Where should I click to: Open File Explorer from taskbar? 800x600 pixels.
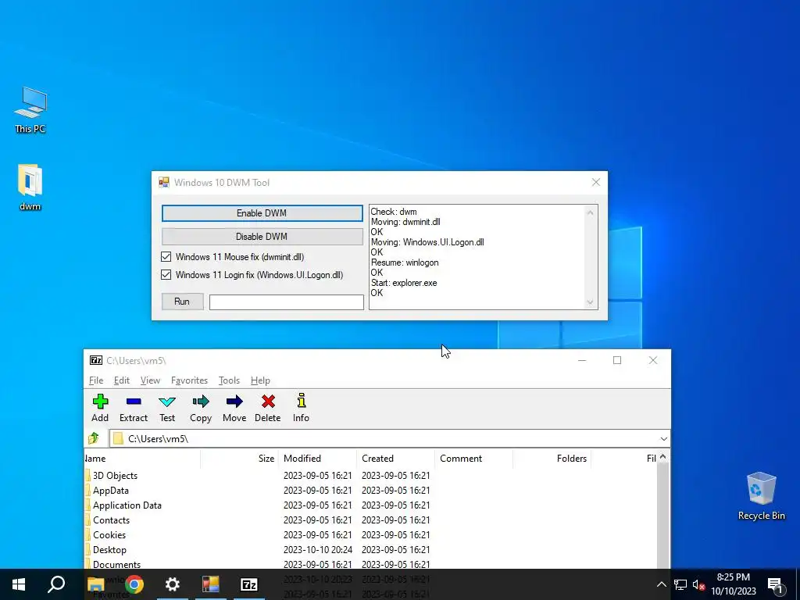[95, 584]
